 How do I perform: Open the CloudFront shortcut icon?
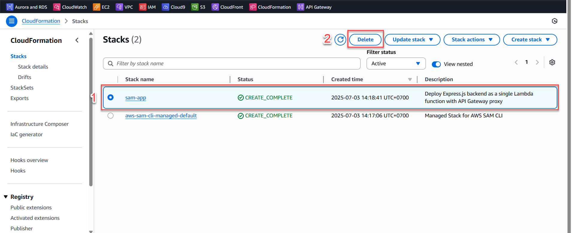click(215, 7)
